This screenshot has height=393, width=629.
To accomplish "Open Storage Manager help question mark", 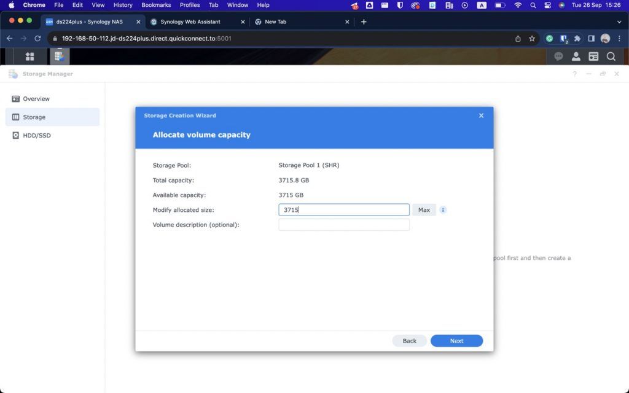I will (x=574, y=74).
